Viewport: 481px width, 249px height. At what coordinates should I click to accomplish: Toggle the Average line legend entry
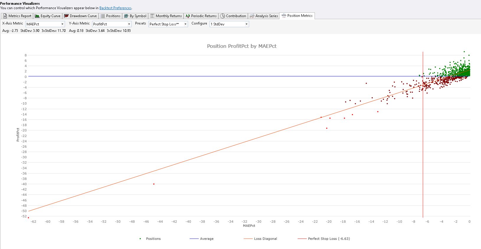click(x=207, y=239)
